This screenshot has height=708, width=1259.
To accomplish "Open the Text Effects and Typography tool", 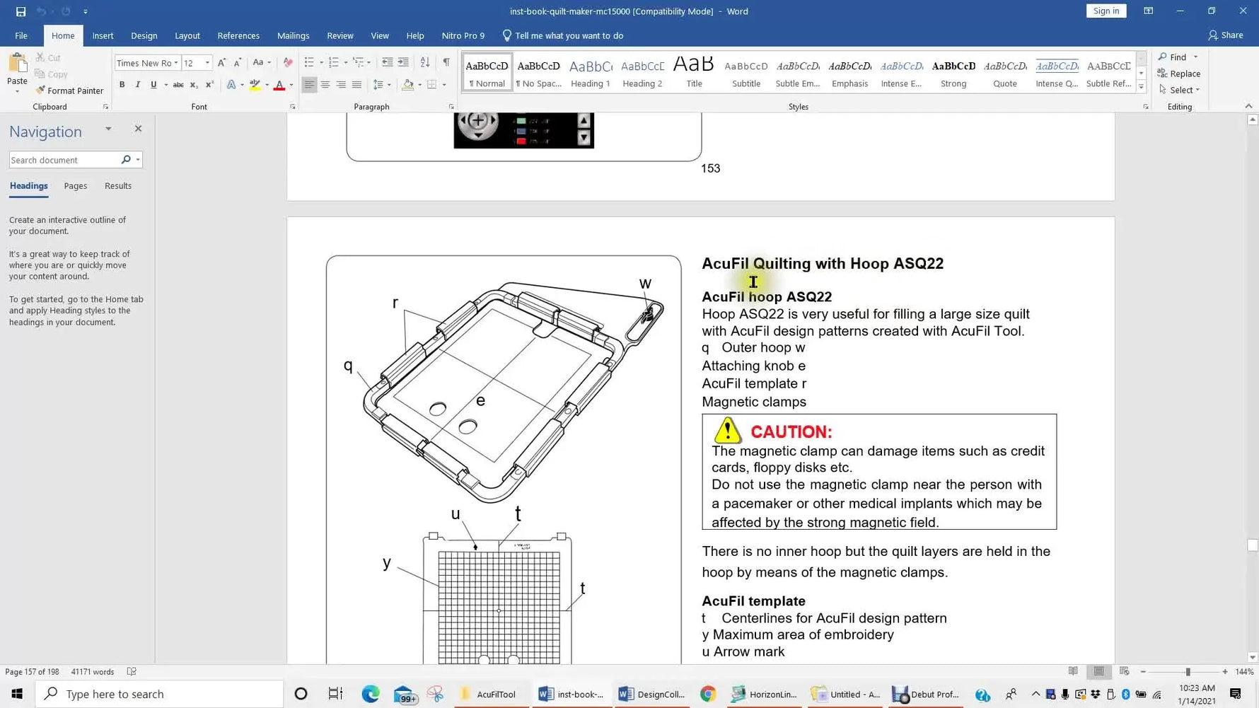I will [x=231, y=85].
